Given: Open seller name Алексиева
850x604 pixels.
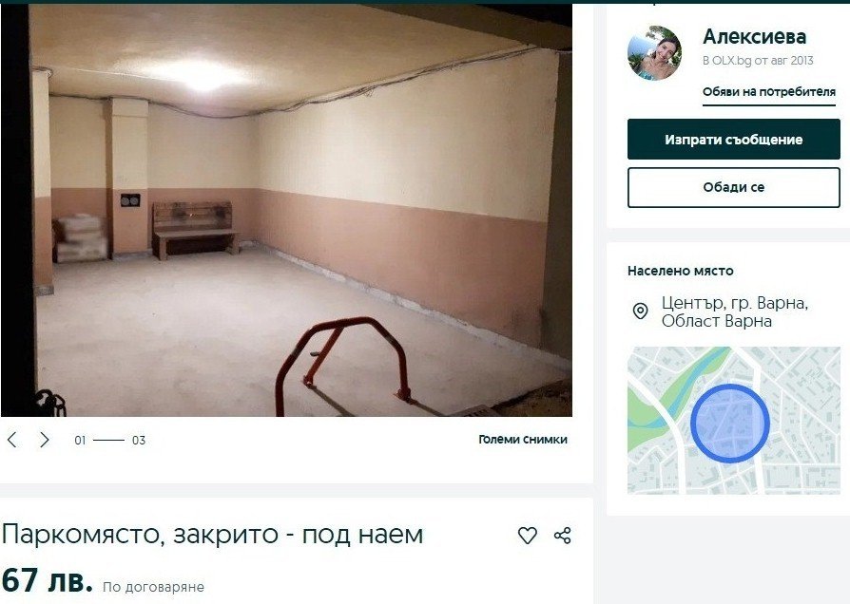Looking at the screenshot, I should (x=754, y=37).
